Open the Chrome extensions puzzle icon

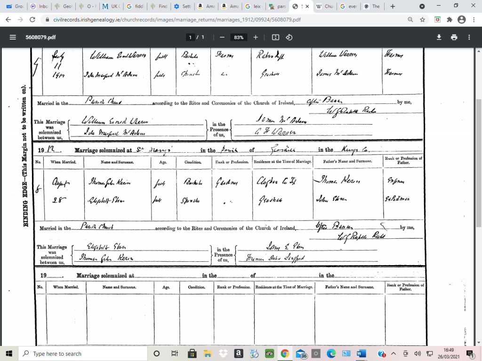449,20
